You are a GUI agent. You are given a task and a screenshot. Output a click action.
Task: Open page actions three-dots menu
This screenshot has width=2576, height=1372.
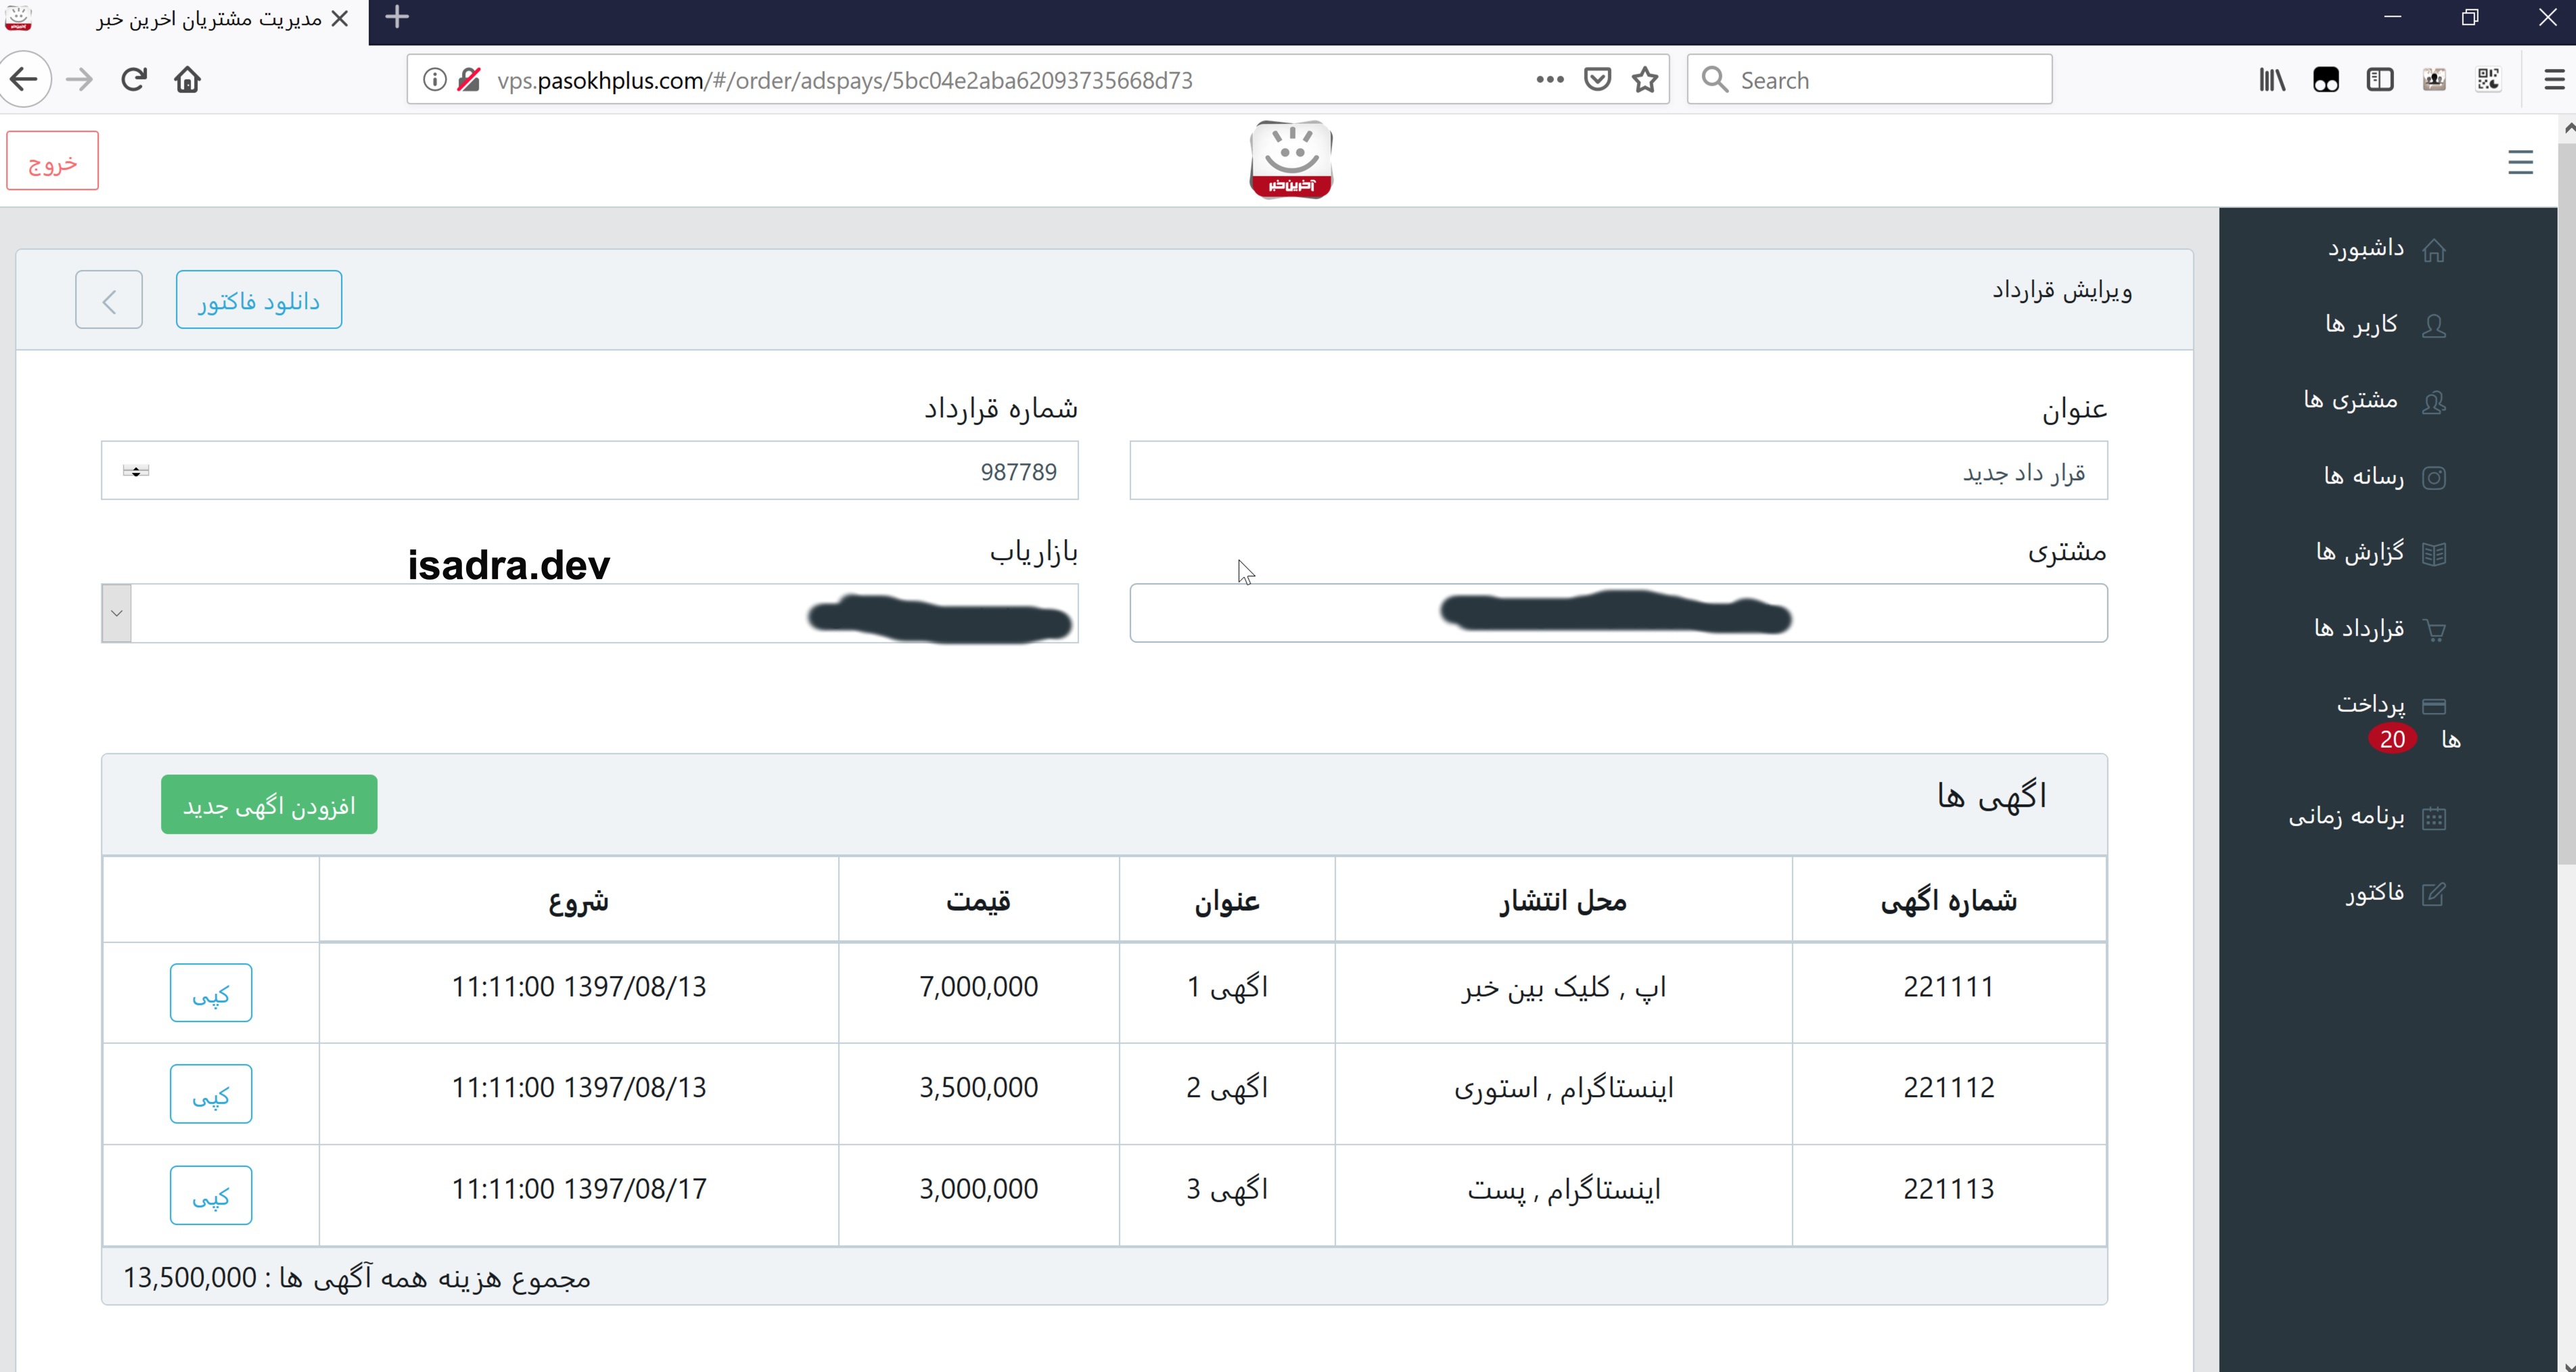(x=1550, y=80)
